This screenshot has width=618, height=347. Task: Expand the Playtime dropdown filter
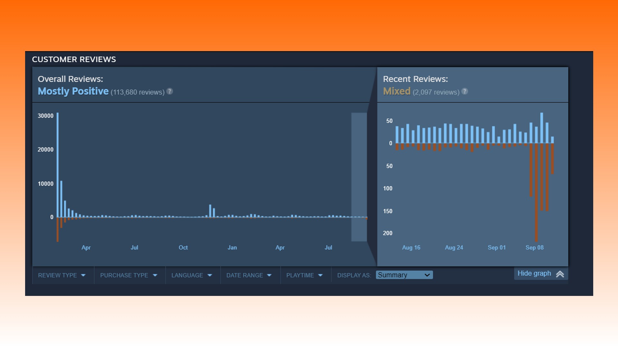coord(304,275)
